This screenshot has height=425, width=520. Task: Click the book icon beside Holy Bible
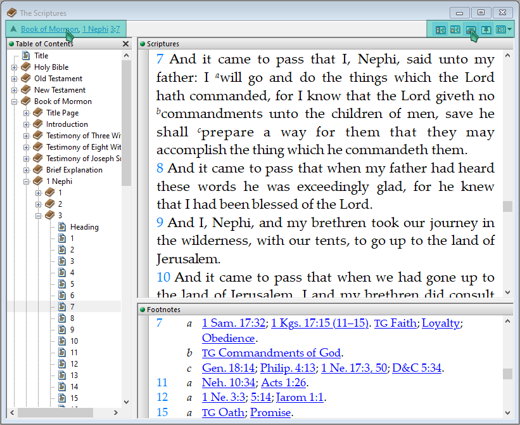pyautogui.click(x=26, y=67)
